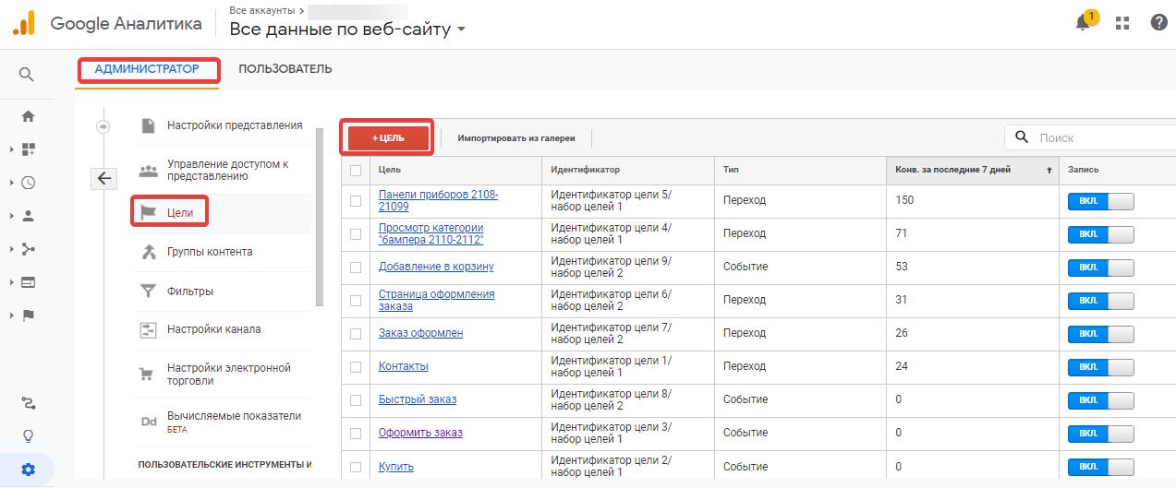The width and height of the screenshot is (1176, 488).
Task: Open Audience person icon in sidebar
Action: tap(28, 216)
